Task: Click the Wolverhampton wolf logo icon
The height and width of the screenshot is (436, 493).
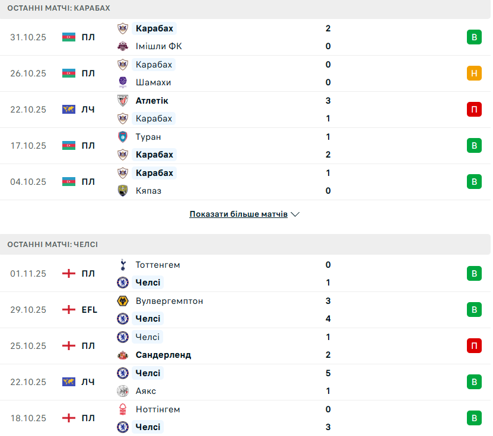Action: pos(123,301)
